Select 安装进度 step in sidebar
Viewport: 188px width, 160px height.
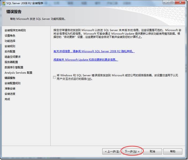[x=10, y=94]
